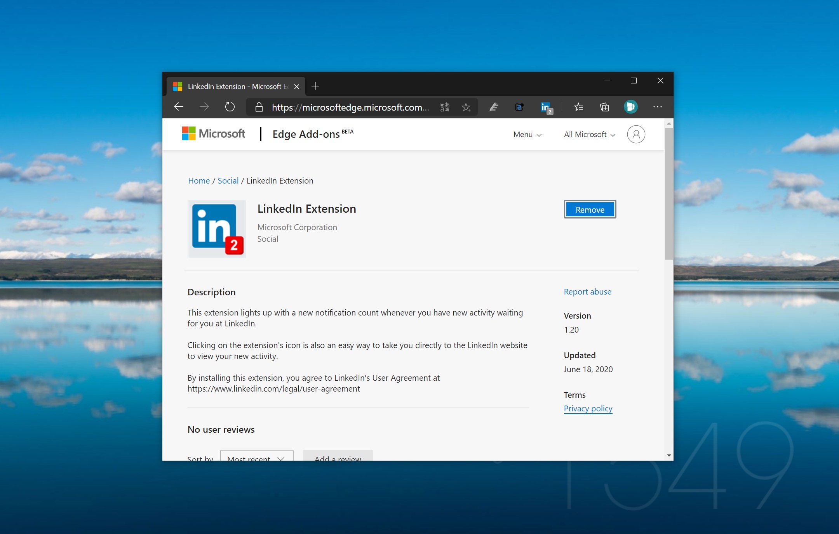Open the translate page option
The image size is (839, 534).
(x=445, y=107)
